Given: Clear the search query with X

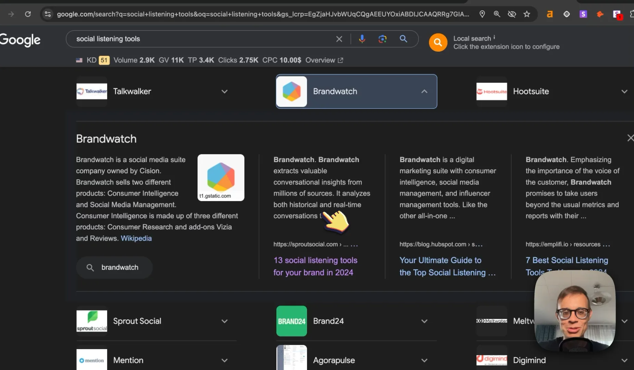Looking at the screenshot, I should (339, 39).
